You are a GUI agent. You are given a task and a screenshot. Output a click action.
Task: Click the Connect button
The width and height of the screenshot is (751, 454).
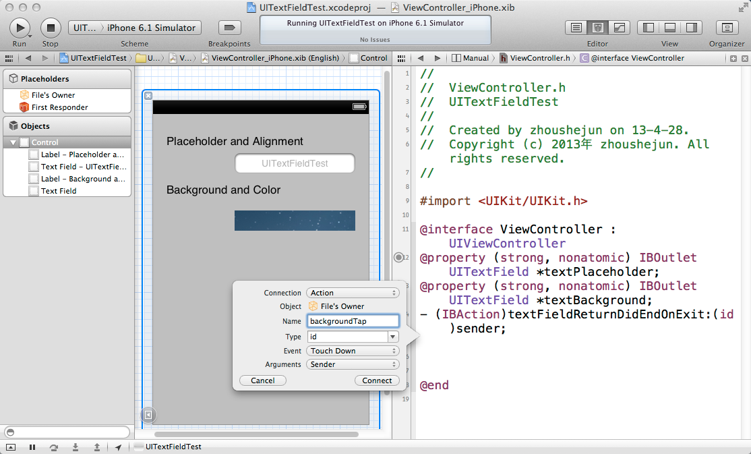point(377,380)
